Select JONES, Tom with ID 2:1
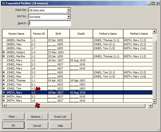 pyautogui.click(x=77, y=84)
